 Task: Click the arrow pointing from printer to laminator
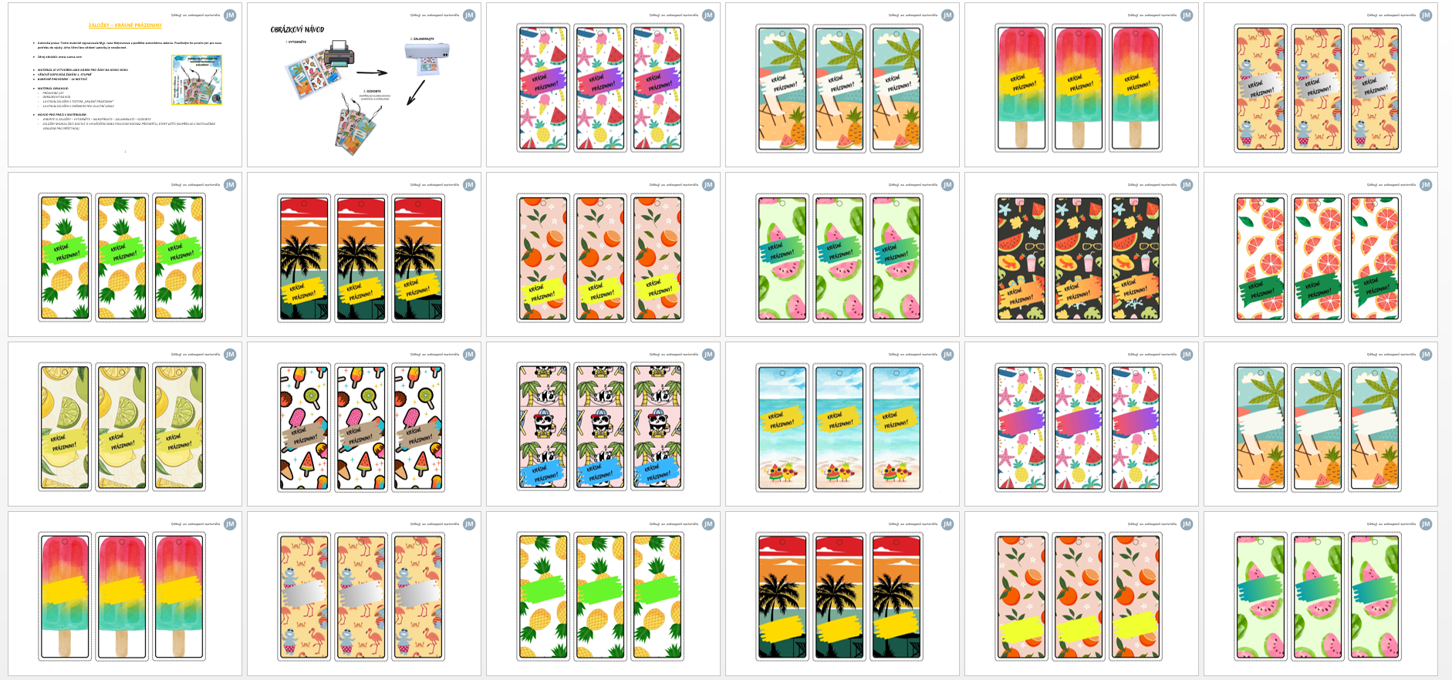click(x=371, y=73)
